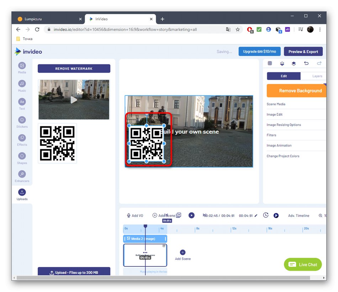
Task: Click the redo arrow icon
Action: [319, 63]
